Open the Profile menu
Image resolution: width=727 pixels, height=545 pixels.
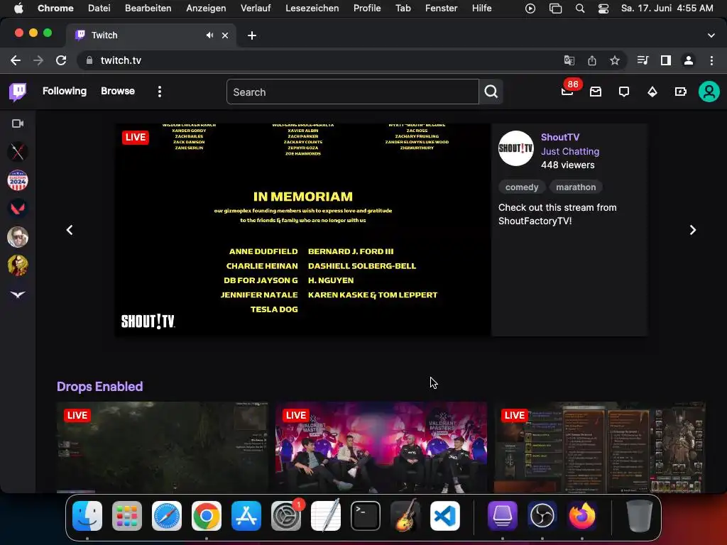pyautogui.click(x=367, y=8)
